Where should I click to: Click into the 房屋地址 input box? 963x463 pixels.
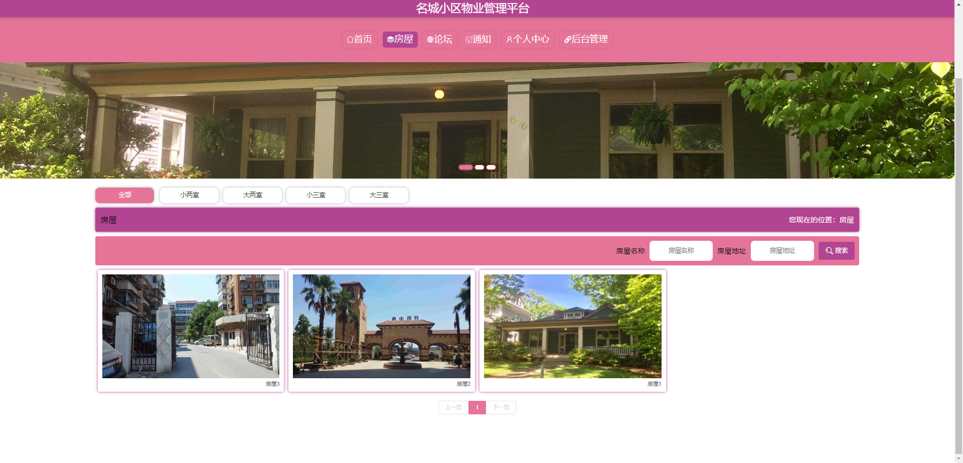782,251
